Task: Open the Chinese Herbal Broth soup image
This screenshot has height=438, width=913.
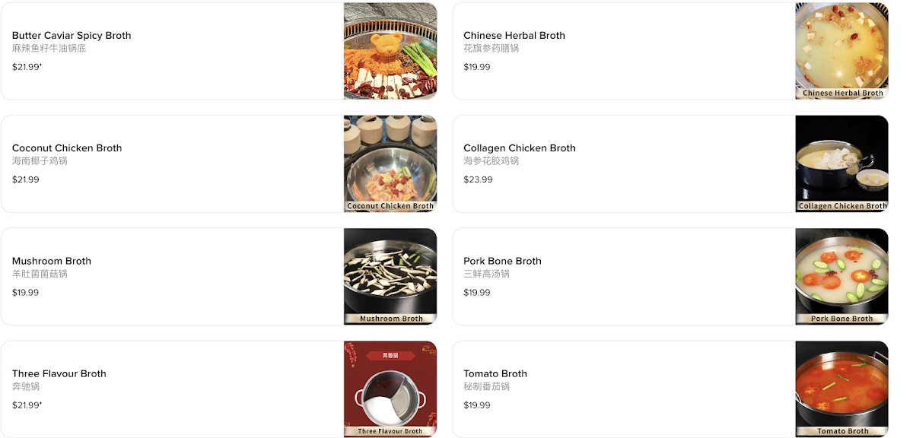Action: click(841, 51)
